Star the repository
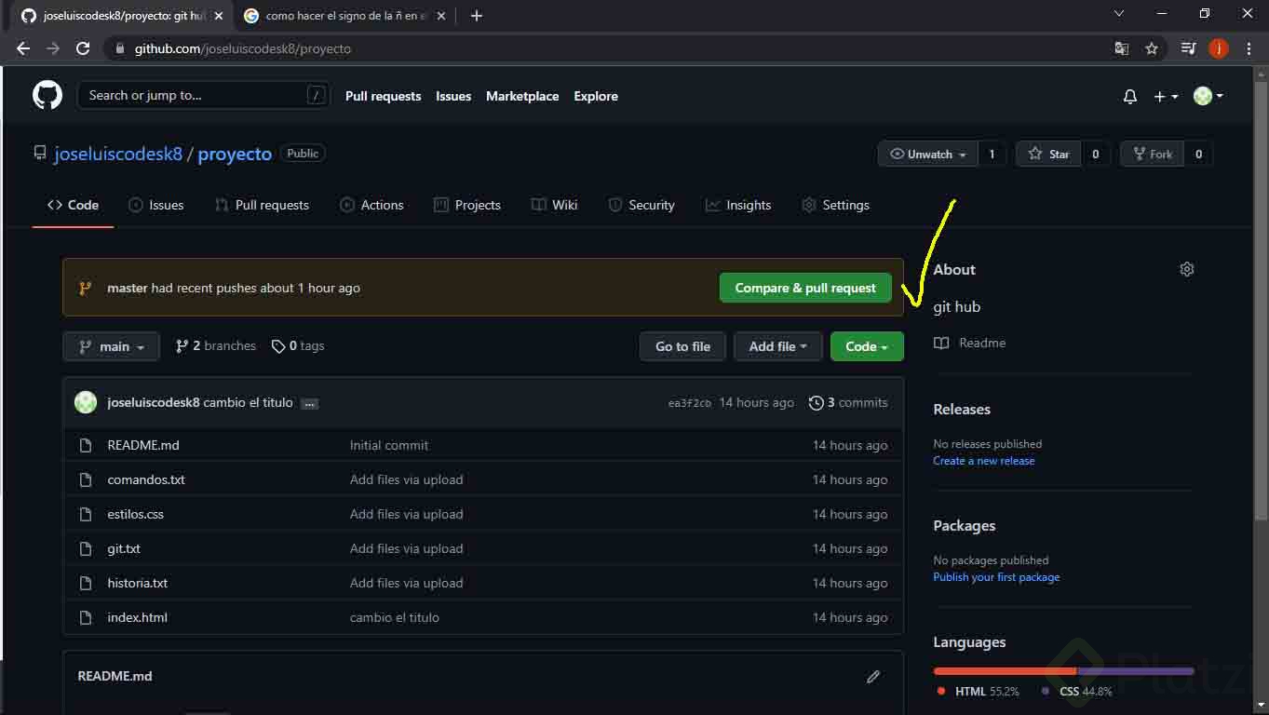The height and width of the screenshot is (715, 1269). [x=1048, y=155]
